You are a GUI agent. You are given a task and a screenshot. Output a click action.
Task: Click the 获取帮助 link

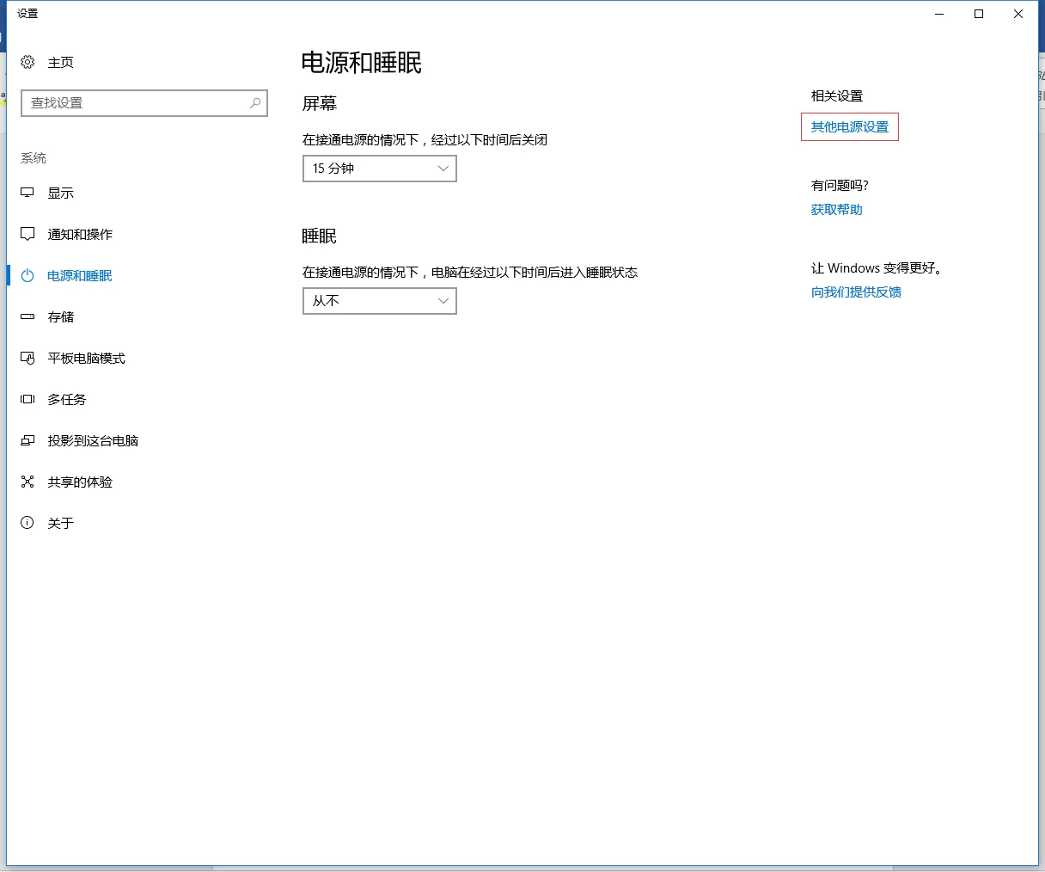click(835, 209)
